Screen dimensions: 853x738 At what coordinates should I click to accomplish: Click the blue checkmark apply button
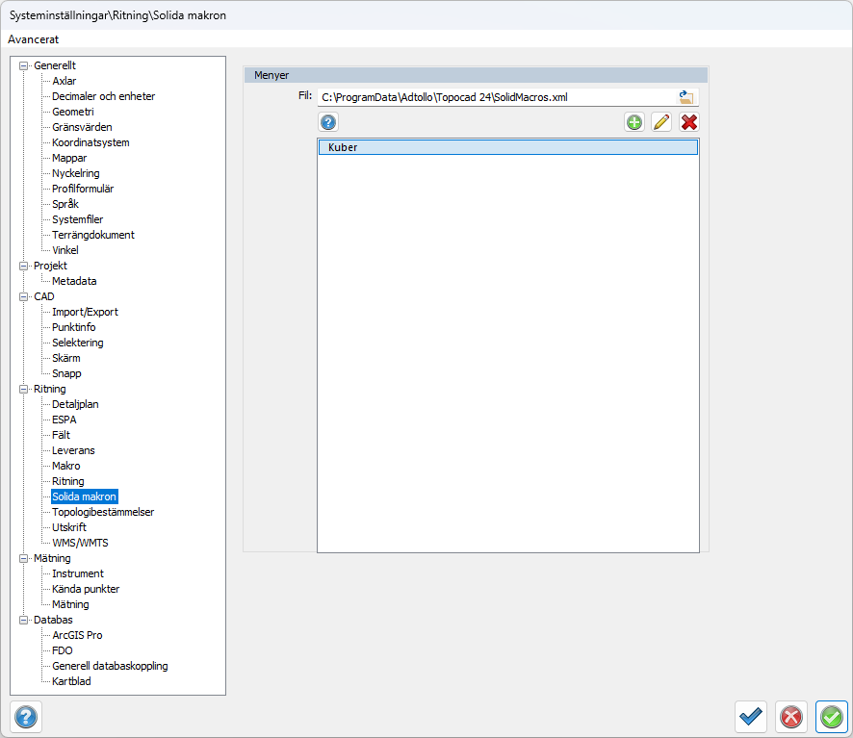click(751, 717)
